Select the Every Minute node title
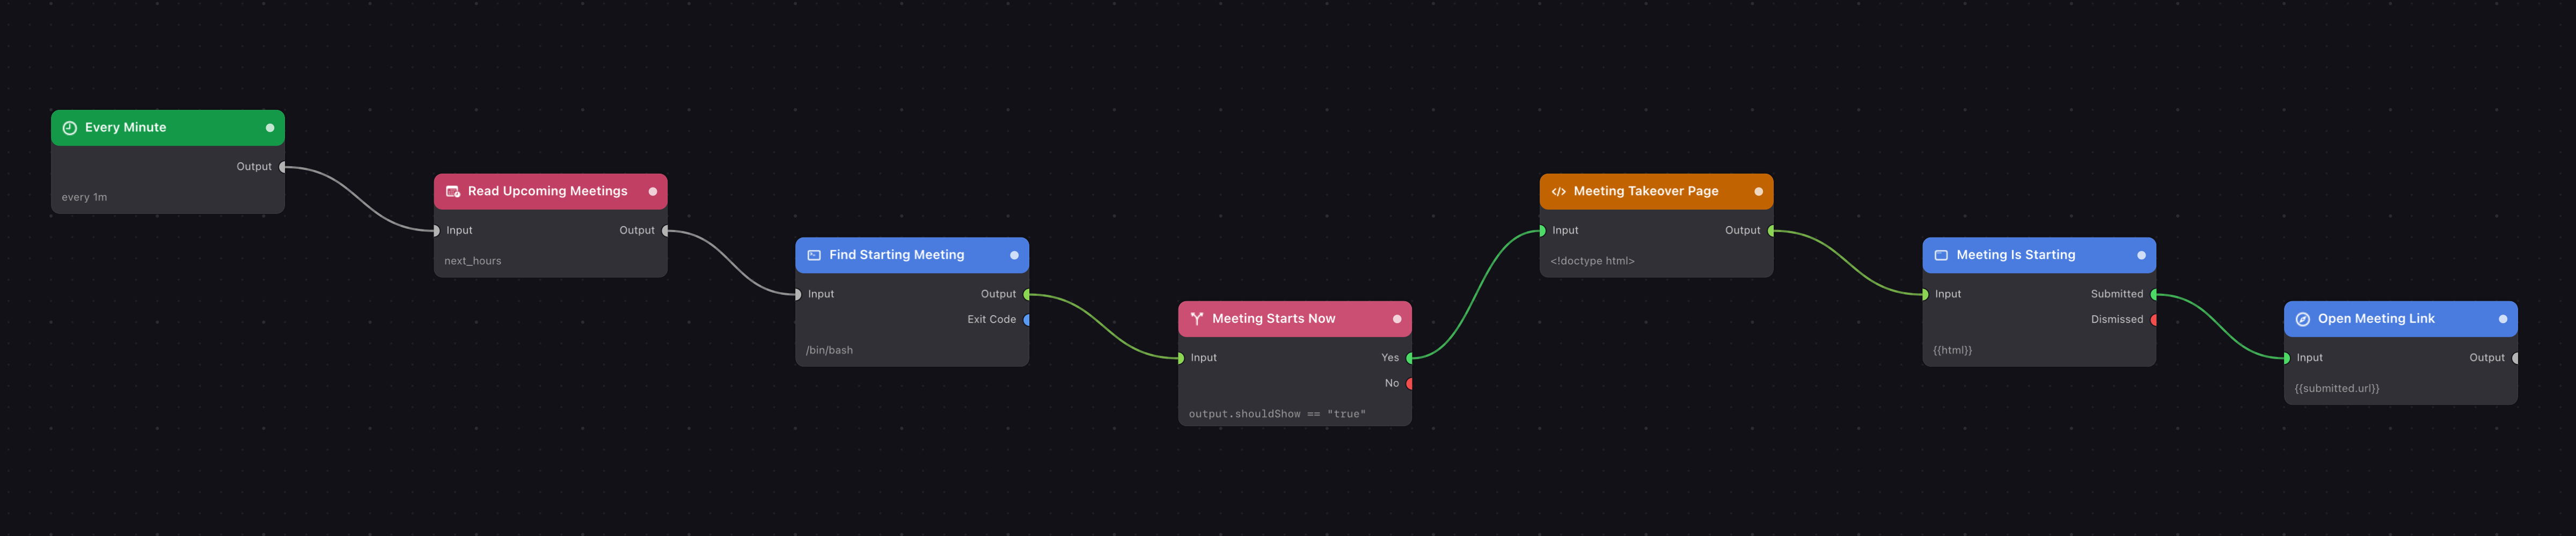Image resolution: width=2576 pixels, height=536 pixels. pyautogui.click(x=126, y=128)
